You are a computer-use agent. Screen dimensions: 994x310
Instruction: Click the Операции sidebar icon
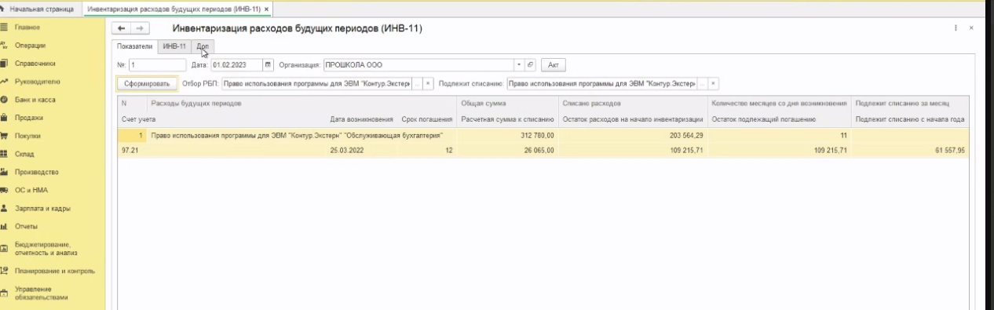tap(4, 46)
